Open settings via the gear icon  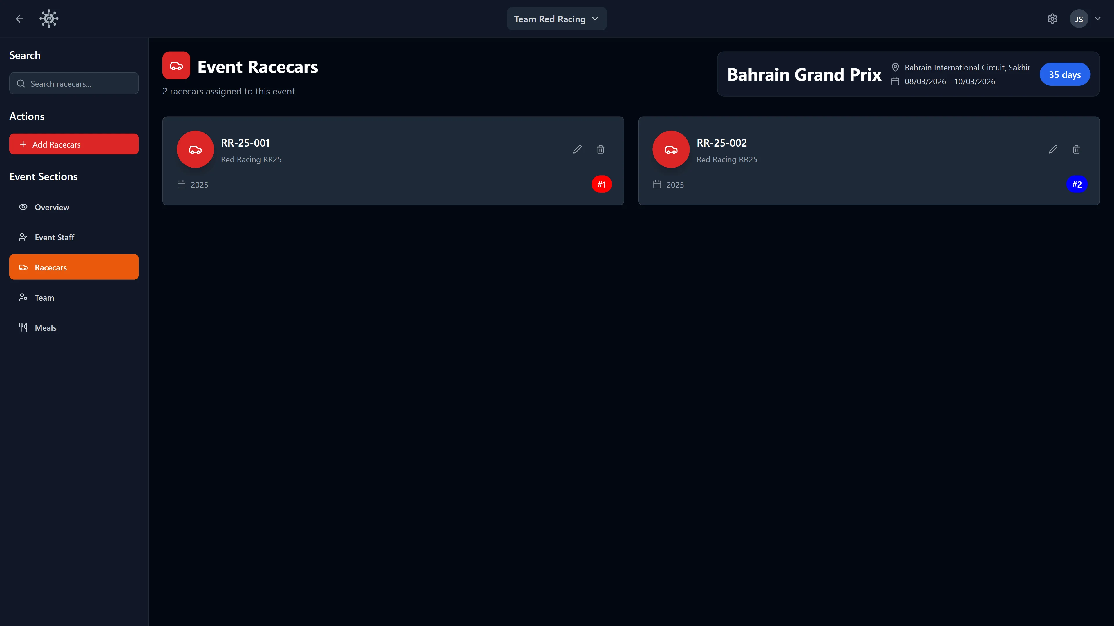click(1052, 19)
